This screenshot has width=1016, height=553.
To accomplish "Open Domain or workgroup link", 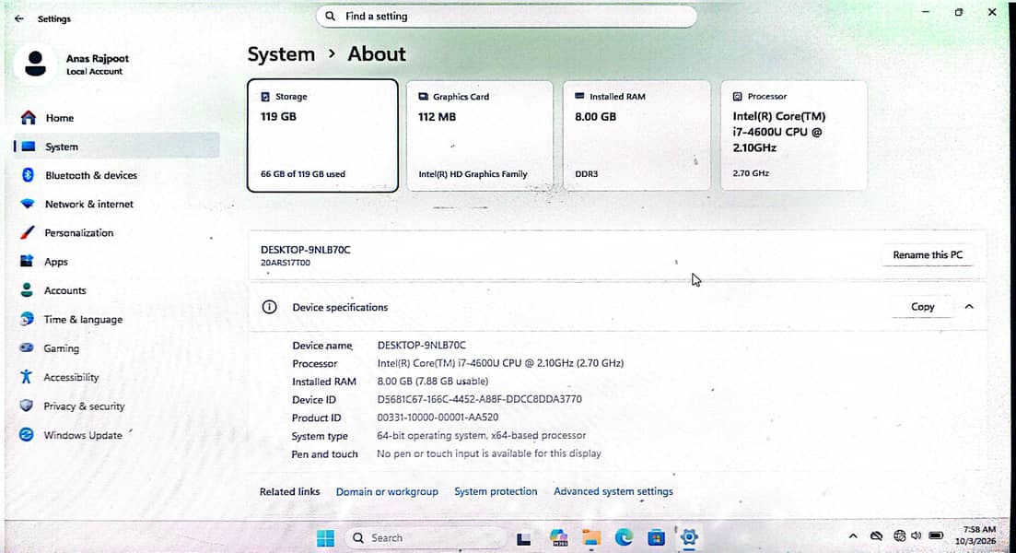I will [387, 491].
